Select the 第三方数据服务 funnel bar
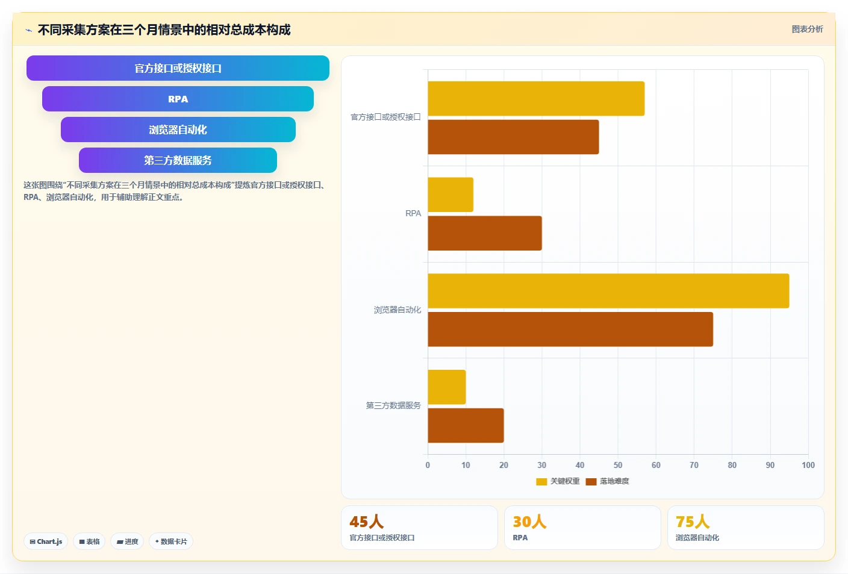Screen dimensions: 848x574 coord(178,160)
